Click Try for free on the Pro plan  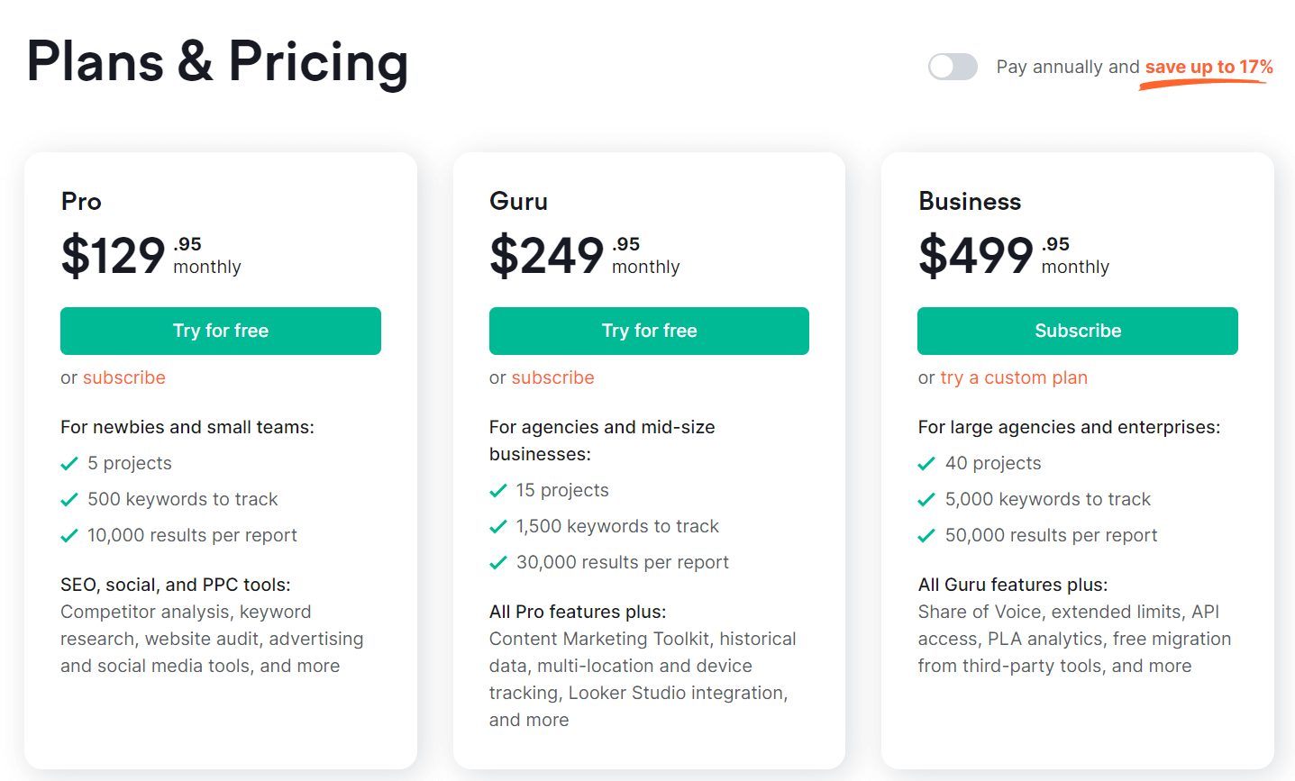click(220, 331)
